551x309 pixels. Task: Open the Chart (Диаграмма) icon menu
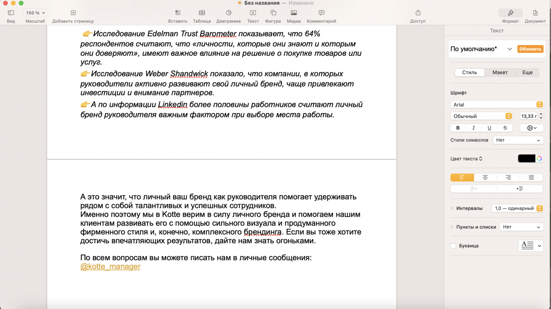tap(229, 13)
